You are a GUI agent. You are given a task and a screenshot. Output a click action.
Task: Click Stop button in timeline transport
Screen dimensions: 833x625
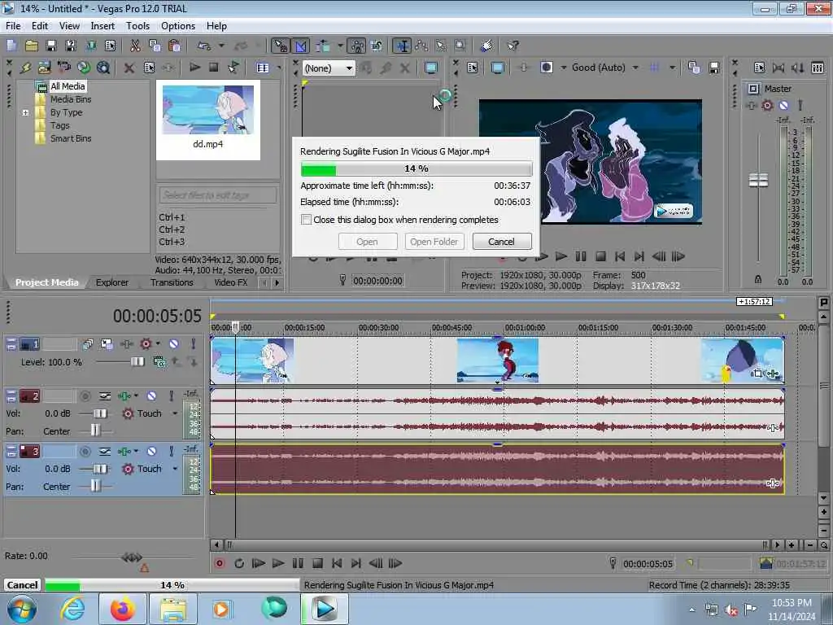(318, 563)
